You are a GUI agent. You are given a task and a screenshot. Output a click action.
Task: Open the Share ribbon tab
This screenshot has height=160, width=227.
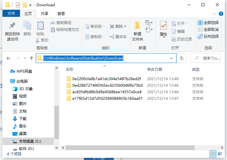[x=45, y=13]
